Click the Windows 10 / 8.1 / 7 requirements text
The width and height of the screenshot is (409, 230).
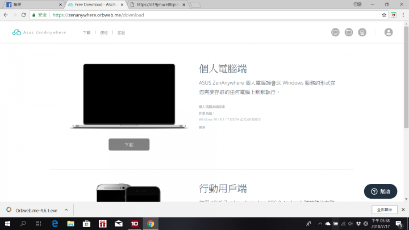point(230,119)
